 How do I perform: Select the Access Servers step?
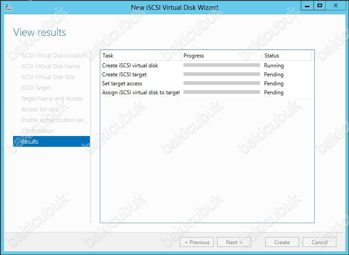coord(40,109)
